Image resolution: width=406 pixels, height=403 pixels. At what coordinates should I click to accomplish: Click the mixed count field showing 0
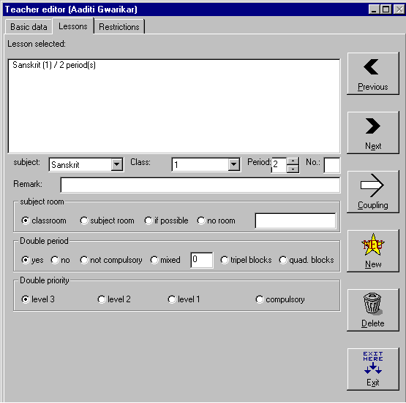(202, 260)
